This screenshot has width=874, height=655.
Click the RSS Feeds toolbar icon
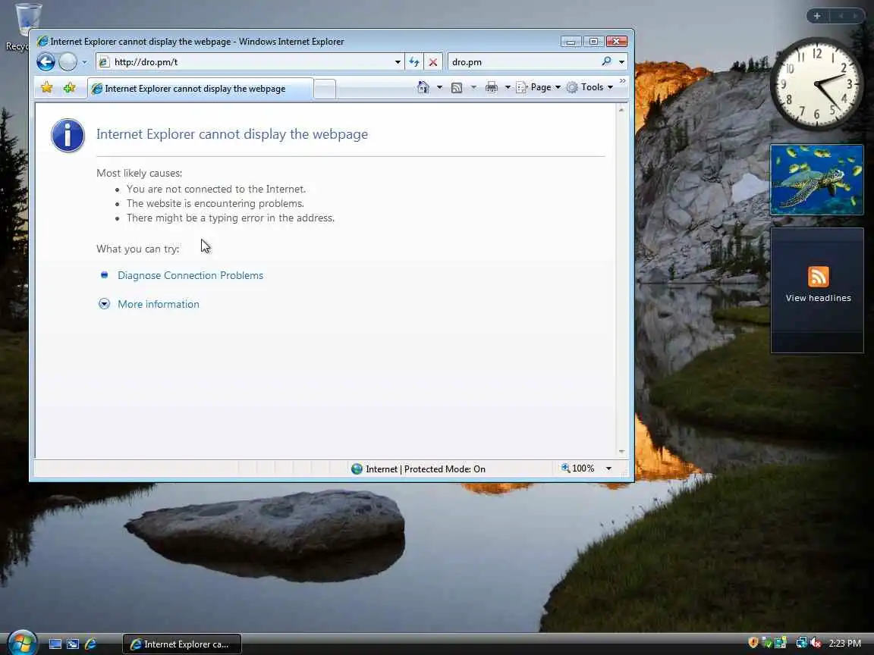457,87
